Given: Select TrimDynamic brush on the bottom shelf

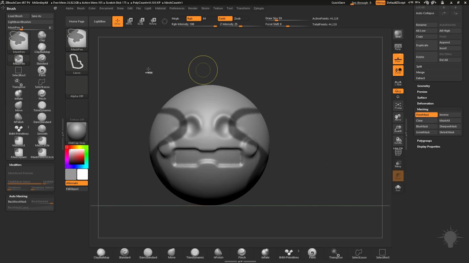Looking at the screenshot, I should click(195, 254).
